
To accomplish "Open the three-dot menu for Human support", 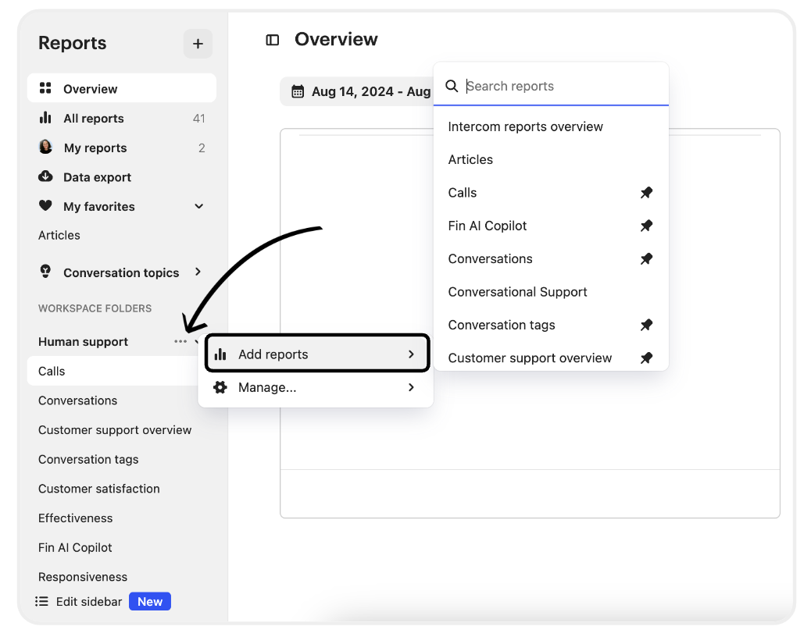I will (180, 341).
